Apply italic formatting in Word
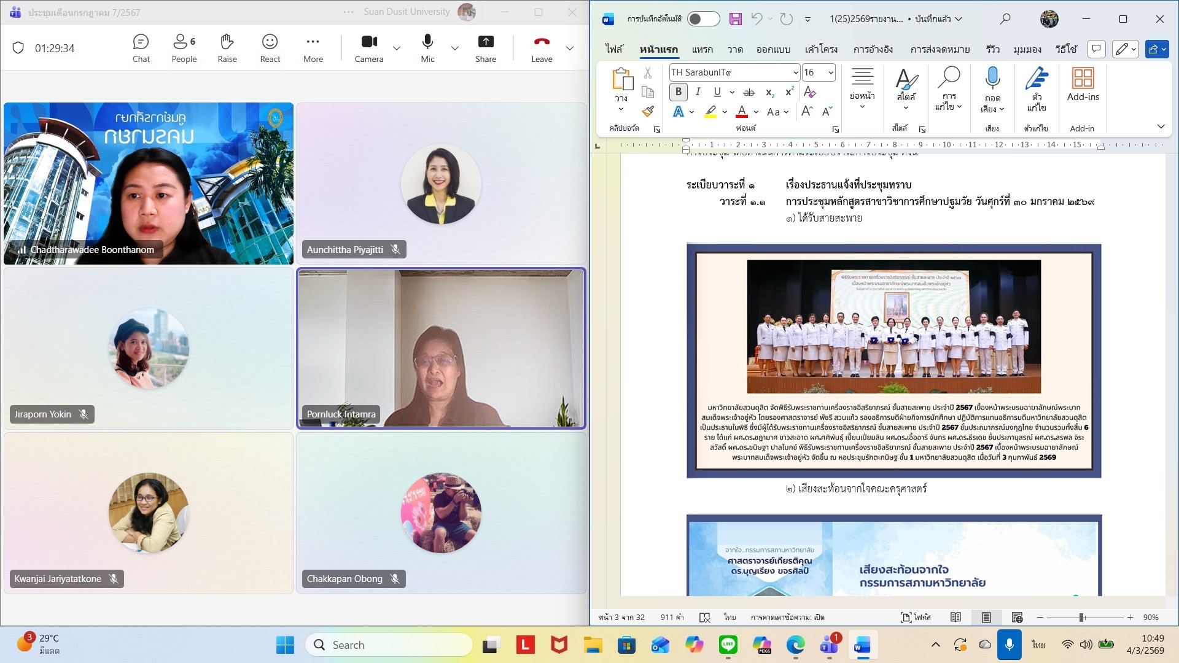 [698, 92]
